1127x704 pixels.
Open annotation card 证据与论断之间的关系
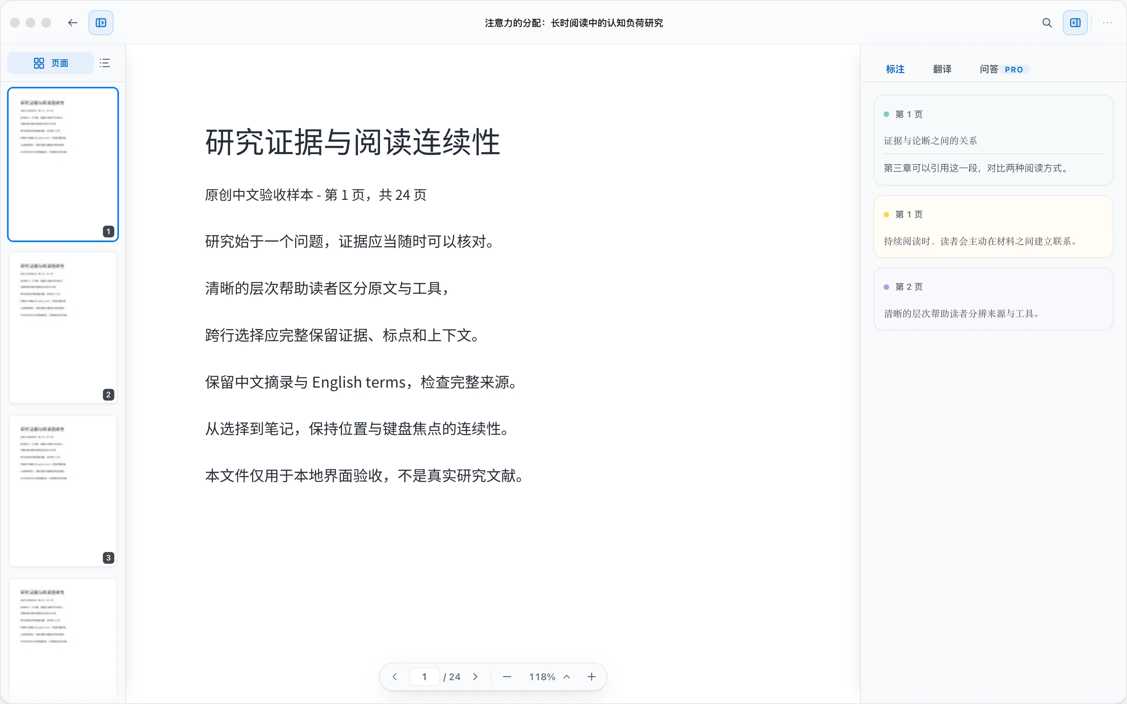pos(993,140)
